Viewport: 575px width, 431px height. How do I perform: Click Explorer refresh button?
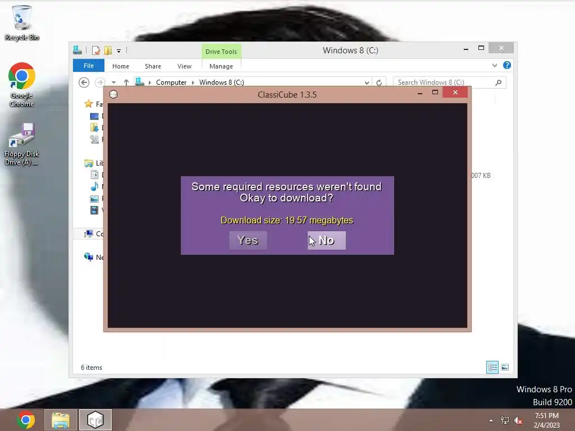pyautogui.click(x=379, y=82)
